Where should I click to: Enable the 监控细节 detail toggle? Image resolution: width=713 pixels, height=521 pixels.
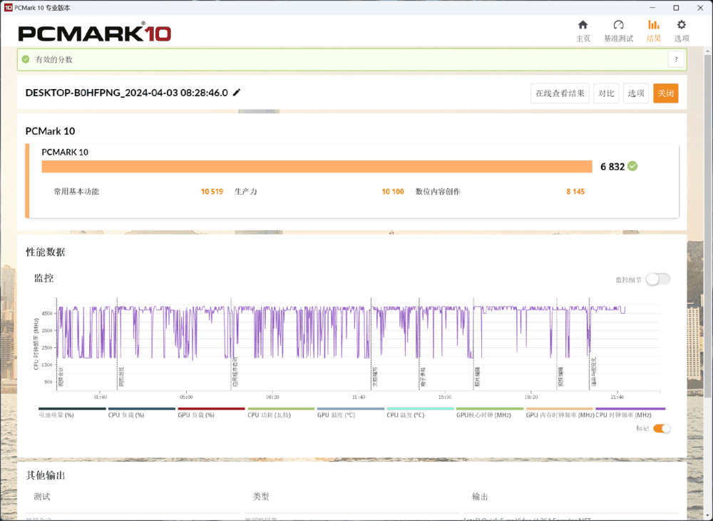(x=657, y=279)
